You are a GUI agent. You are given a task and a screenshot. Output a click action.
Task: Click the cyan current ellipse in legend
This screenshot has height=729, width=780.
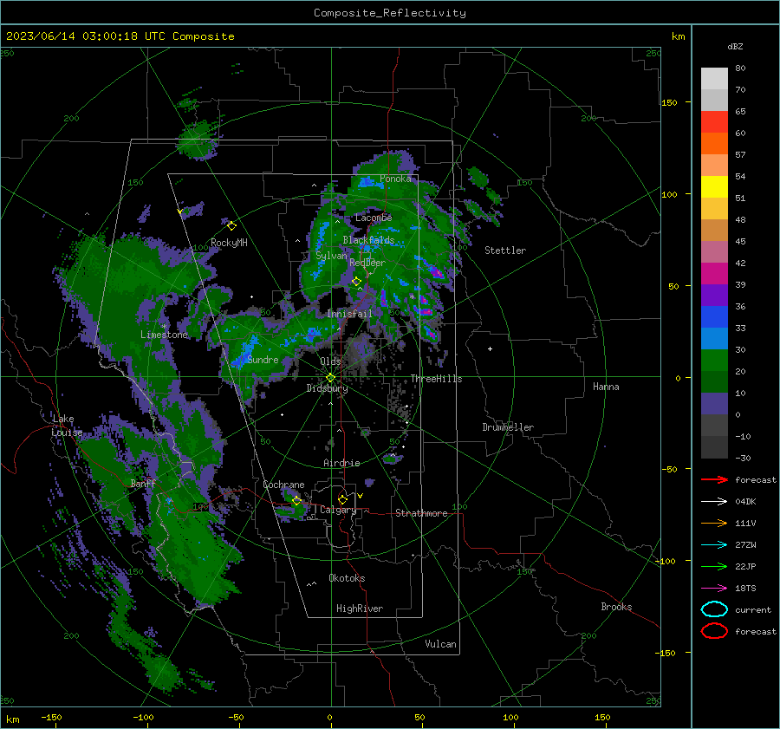(714, 609)
